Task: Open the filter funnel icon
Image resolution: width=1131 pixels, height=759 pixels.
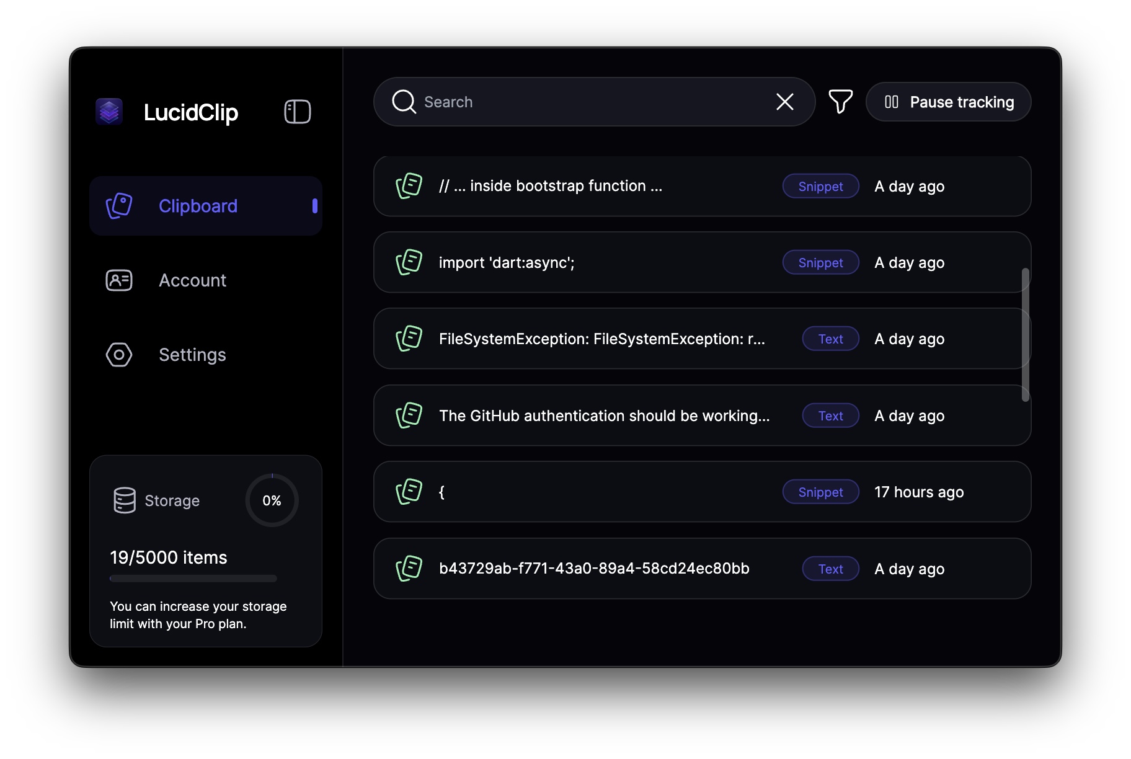Action: [840, 102]
